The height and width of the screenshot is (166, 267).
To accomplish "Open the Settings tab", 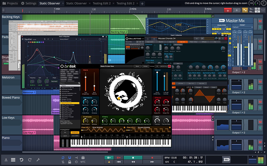I will click(x=29, y=3).
